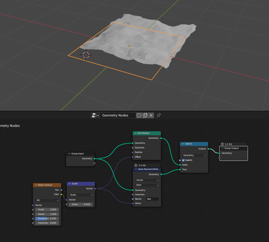The image size is (269, 242).
Task: Click the Group Output Geometry input socket
Action: (x=220, y=153)
